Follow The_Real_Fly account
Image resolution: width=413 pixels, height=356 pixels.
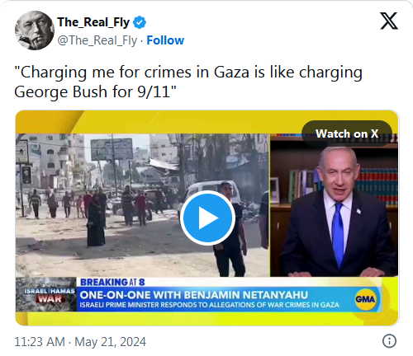click(165, 40)
